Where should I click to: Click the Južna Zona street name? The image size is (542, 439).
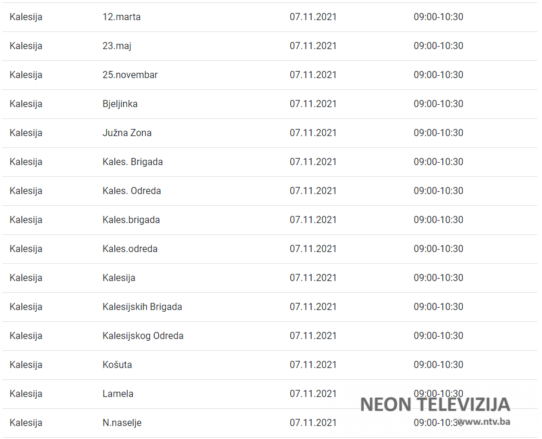[127, 133]
